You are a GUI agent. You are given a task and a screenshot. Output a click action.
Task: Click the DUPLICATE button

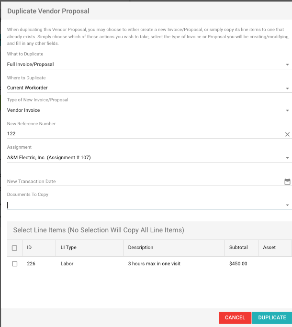tap(272, 317)
